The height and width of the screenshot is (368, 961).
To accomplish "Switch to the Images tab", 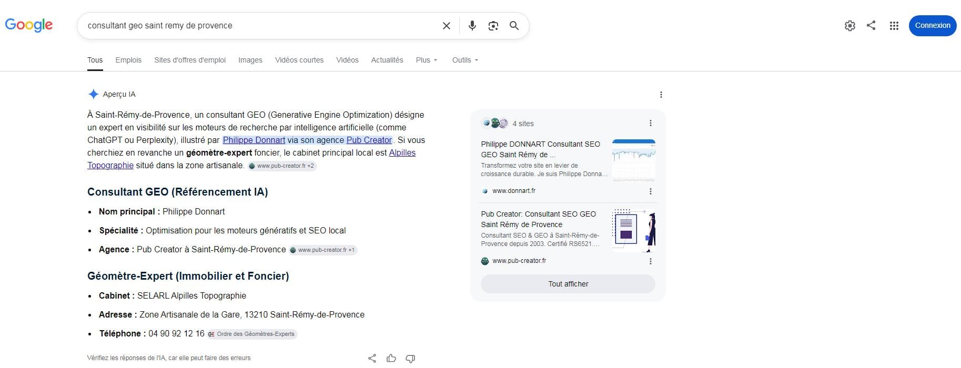I will [250, 60].
